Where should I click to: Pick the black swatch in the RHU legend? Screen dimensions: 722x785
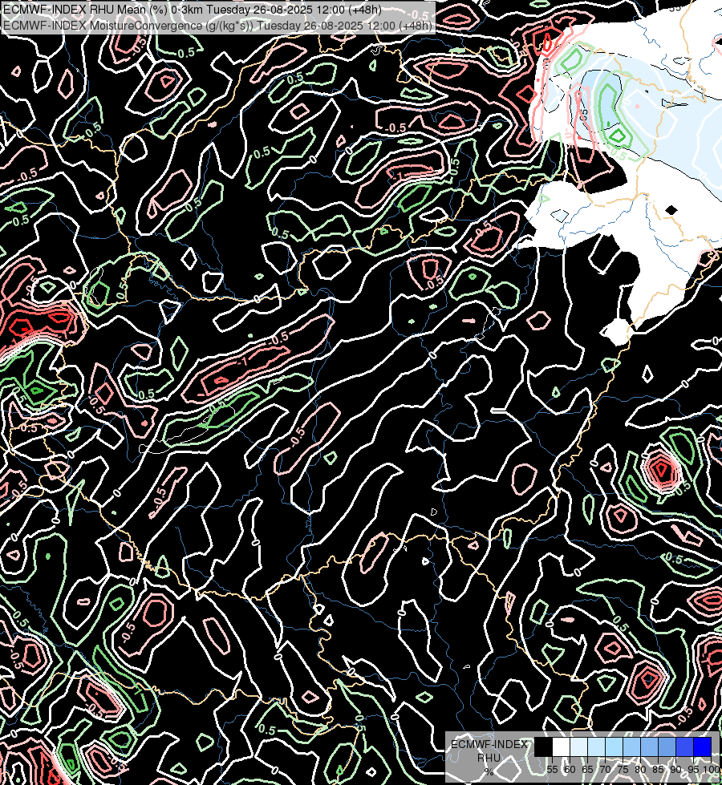544,747
